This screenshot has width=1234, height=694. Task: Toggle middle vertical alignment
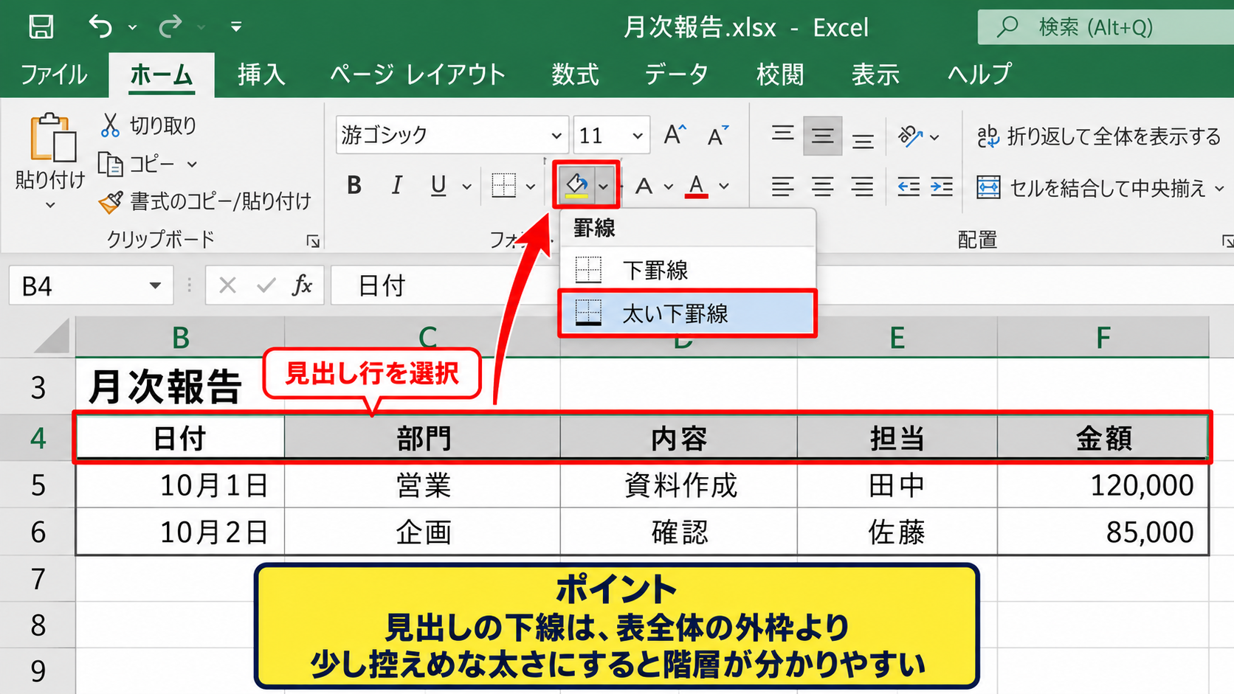(822, 136)
